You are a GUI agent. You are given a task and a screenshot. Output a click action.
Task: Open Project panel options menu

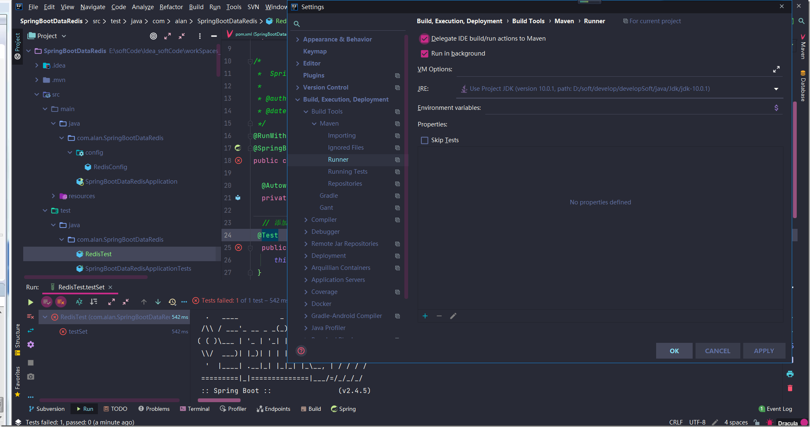[x=200, y=36]
